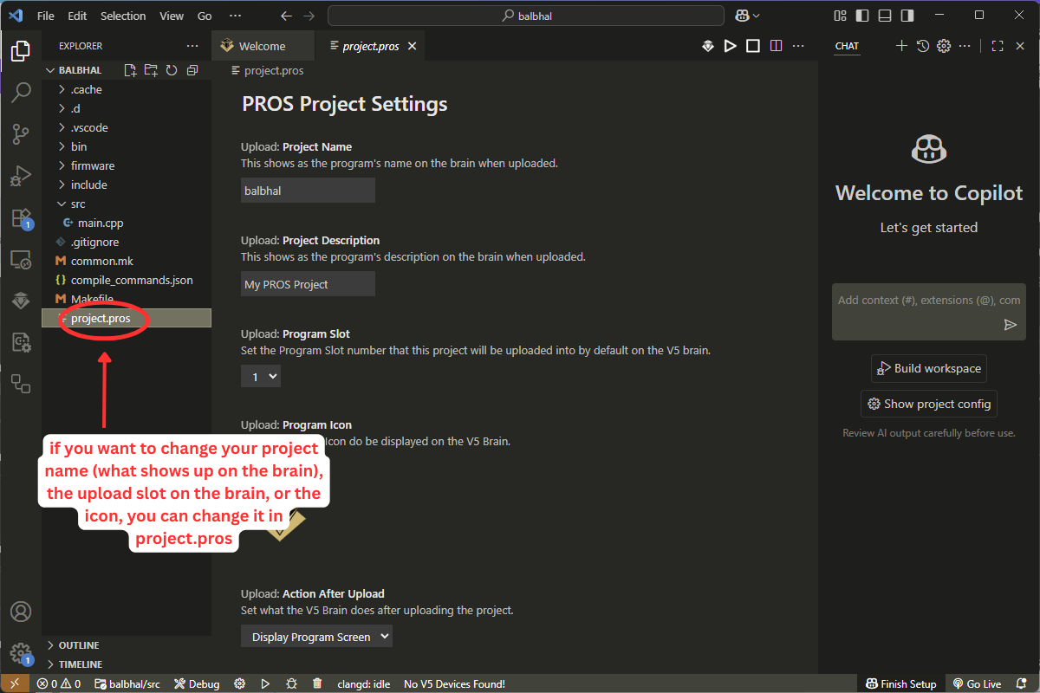Open Run and Debug view
The height and width of the screenshot is (693, 1040).
(x=21, y=176)
